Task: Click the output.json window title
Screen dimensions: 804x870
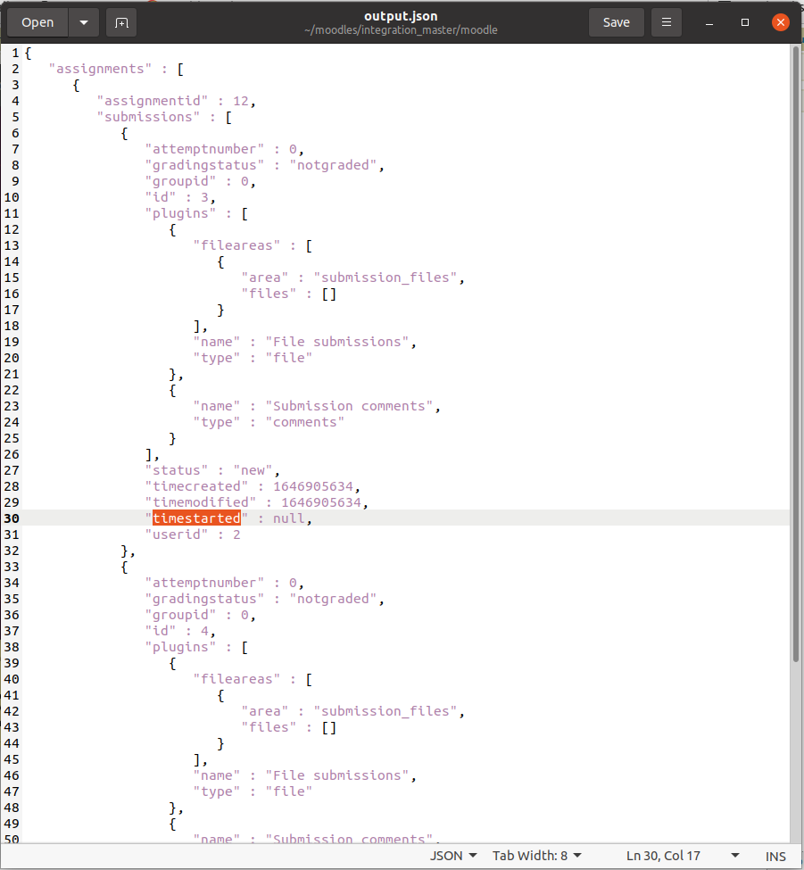Action: coord(401,16)
